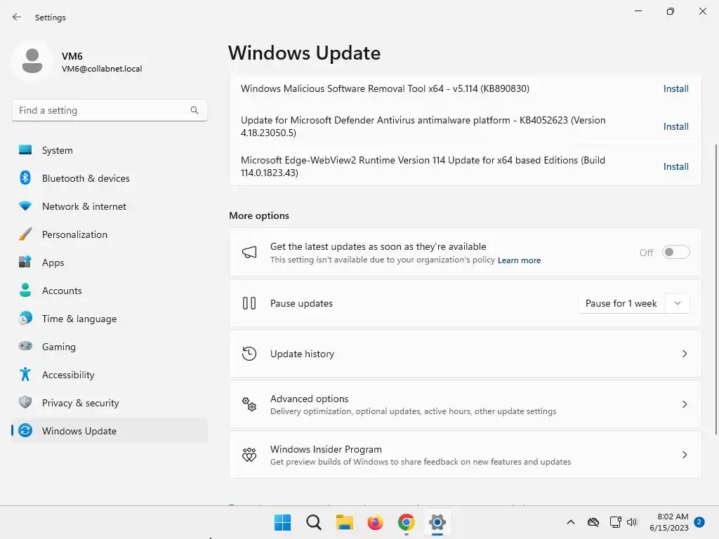Click the Find a setting search box
Image resolution: width=719 pixels, height=539 pixels.
110,110
